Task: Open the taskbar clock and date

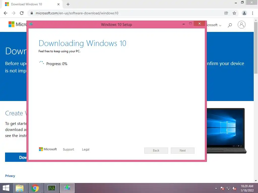Action: (247, 188)
